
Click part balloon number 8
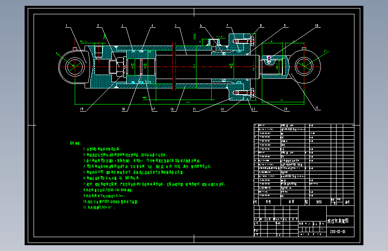pos(260,25)
